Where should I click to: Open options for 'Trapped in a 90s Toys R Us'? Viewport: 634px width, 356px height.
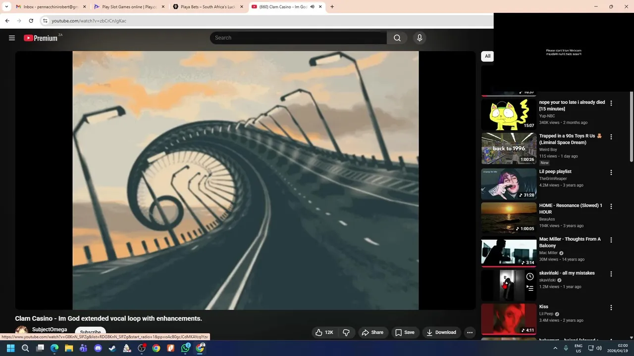click(611, 137)
